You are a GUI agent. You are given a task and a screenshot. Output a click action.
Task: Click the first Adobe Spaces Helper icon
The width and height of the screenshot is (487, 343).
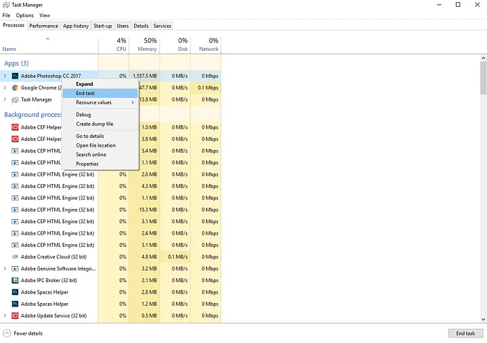pos(15,292)
